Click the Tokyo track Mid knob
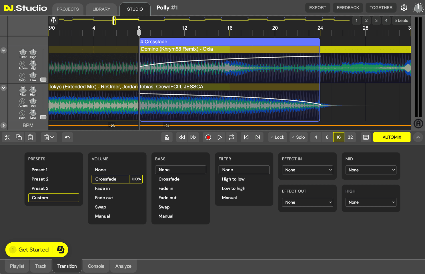 [x=33, y=101]
